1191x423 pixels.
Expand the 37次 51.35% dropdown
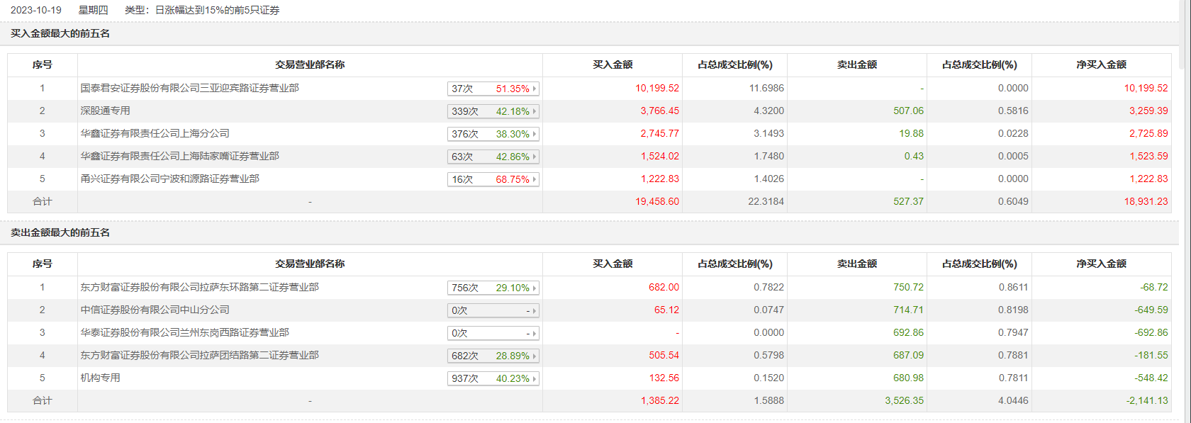click(x=493, y=89)
